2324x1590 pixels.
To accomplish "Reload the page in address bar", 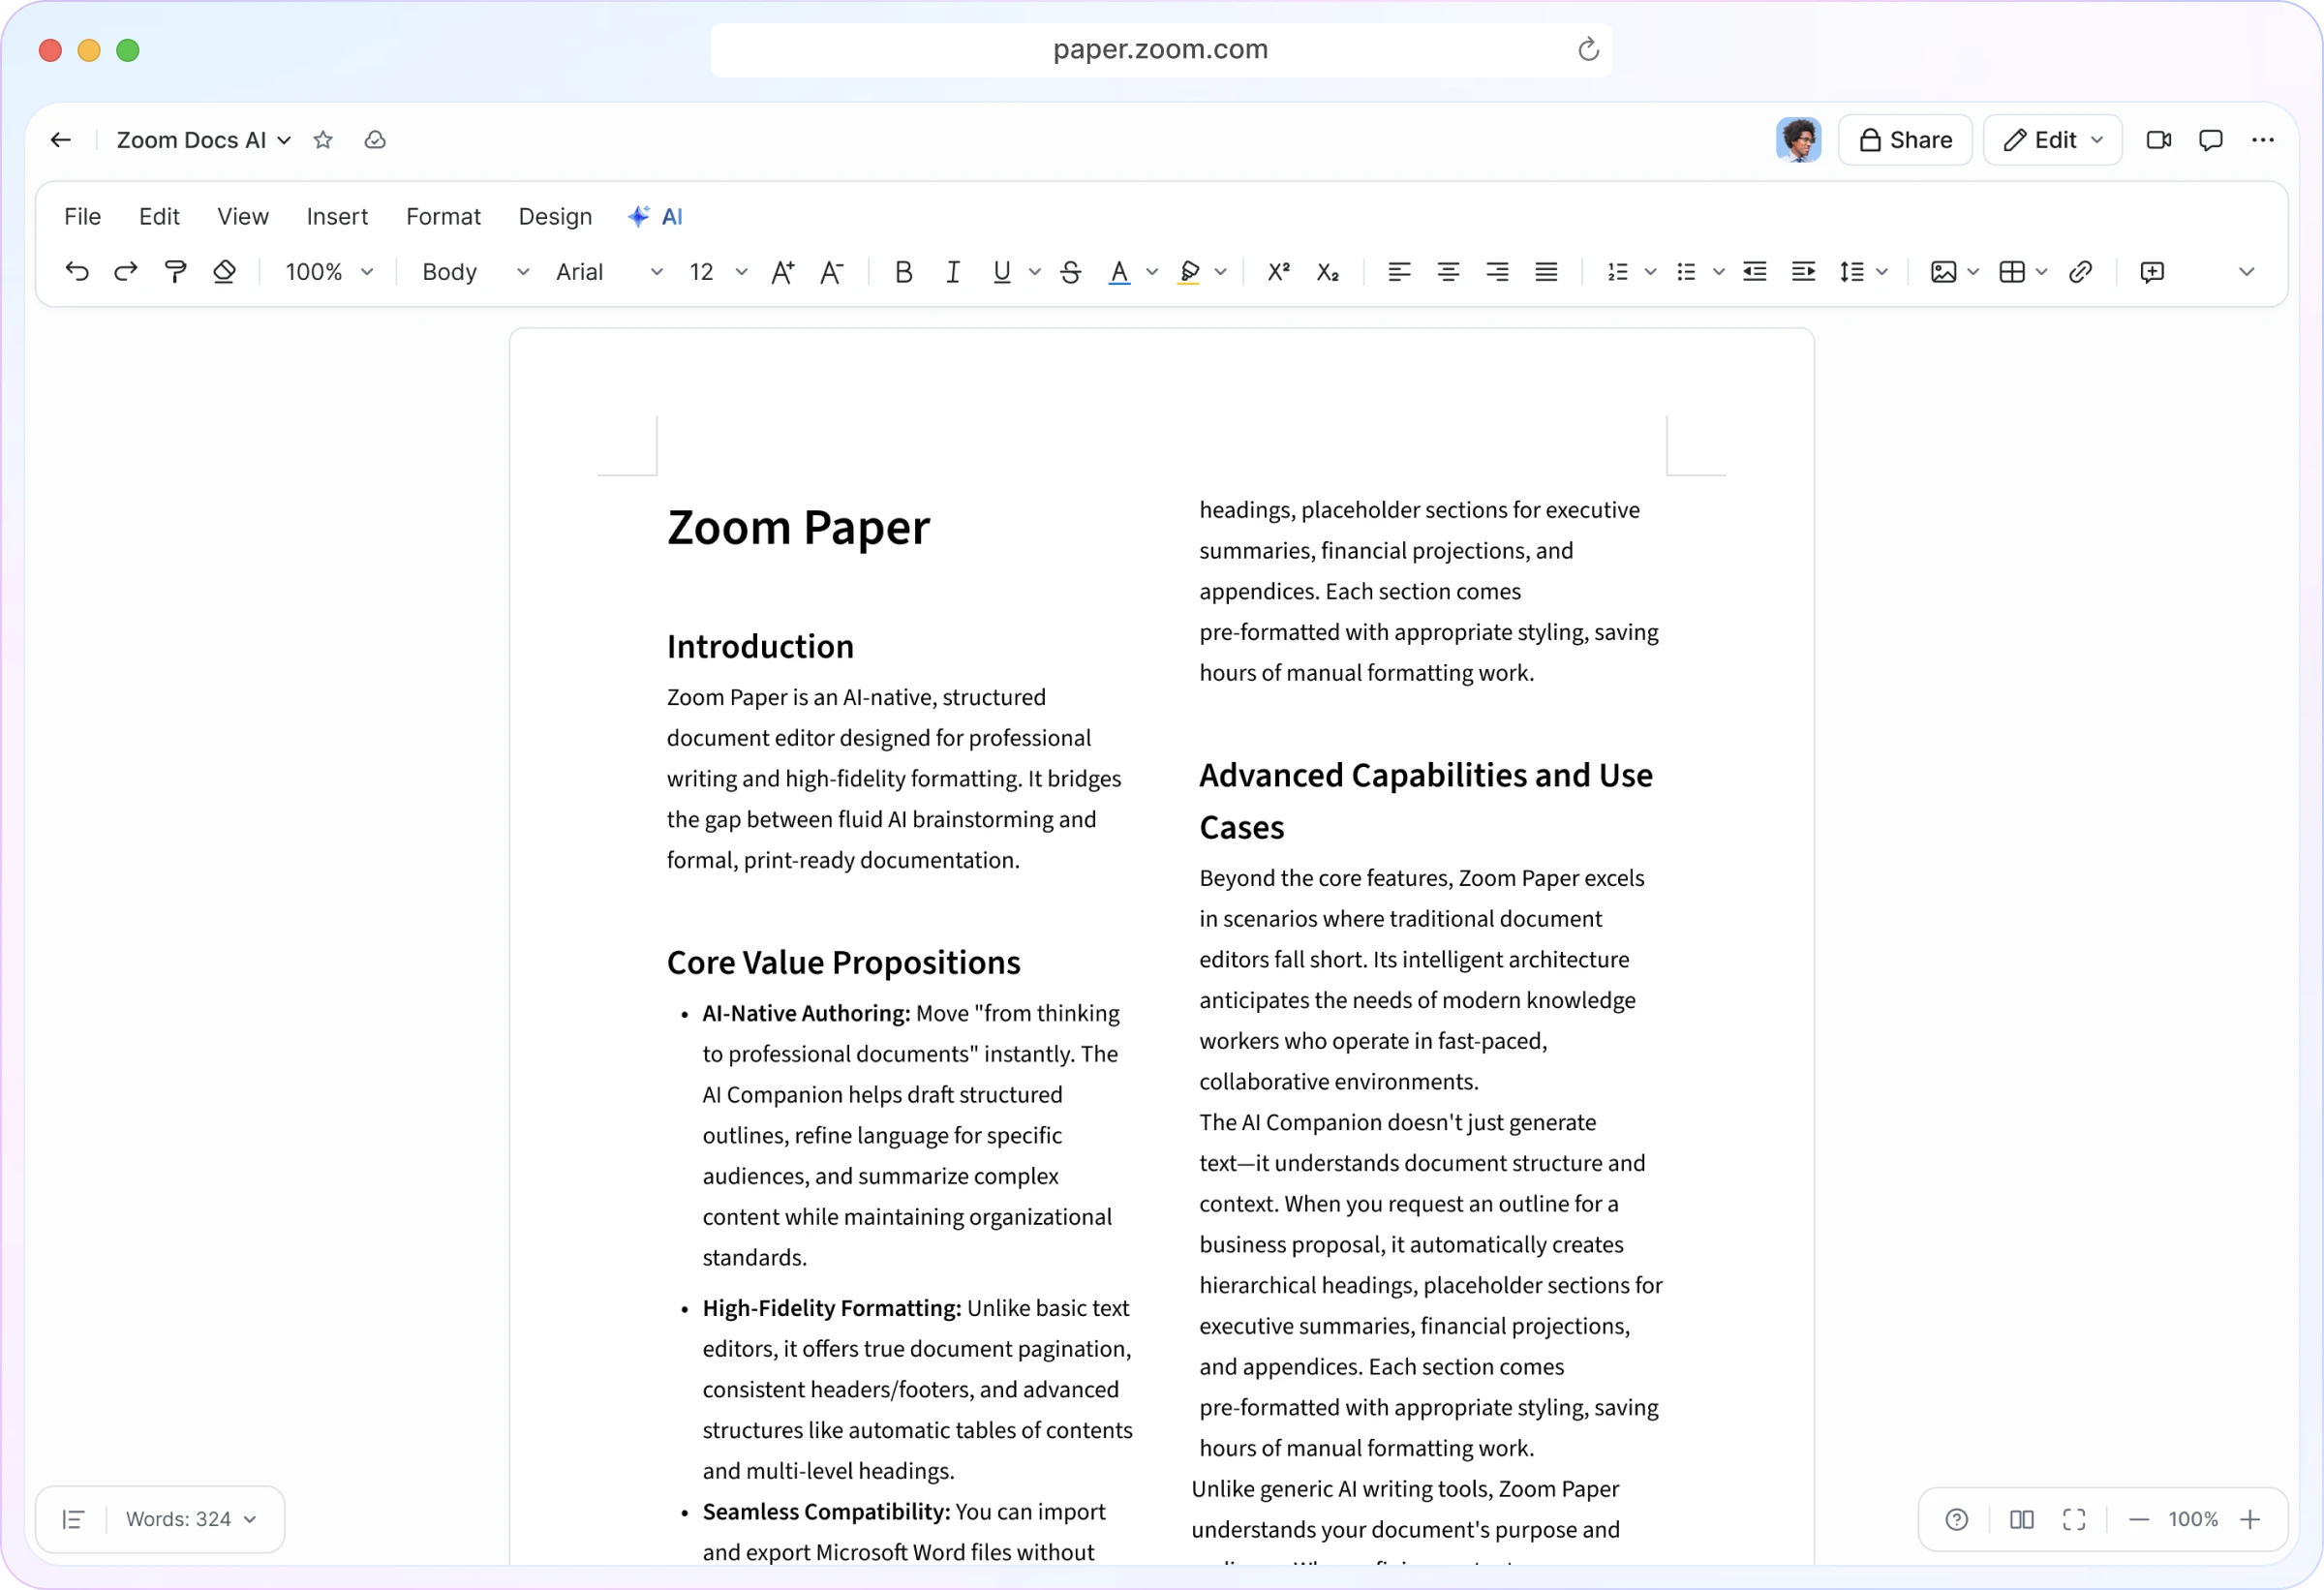I will point(1588,49).
